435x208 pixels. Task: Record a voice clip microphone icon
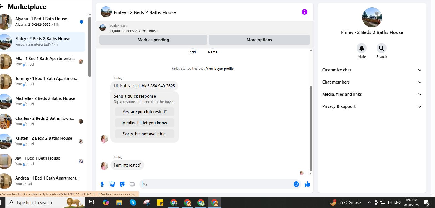(102, 184)
